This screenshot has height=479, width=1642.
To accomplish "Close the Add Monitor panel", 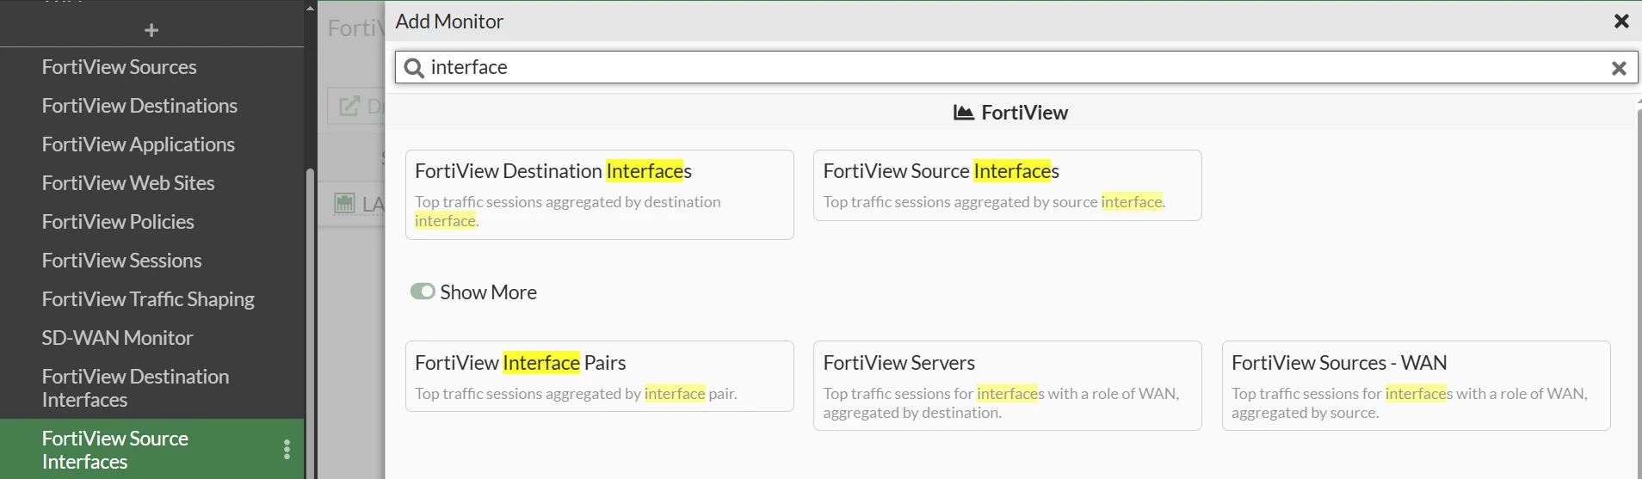I will [x=1621, y=21].
